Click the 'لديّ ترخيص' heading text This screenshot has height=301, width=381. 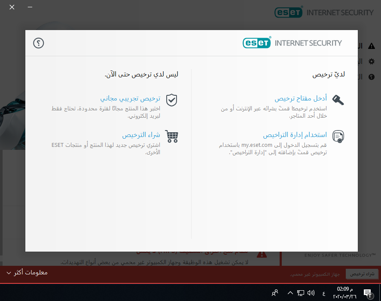(x=329, y=74)
